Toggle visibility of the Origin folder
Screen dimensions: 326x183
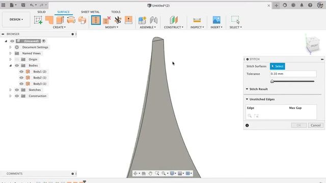pos(17,59)
